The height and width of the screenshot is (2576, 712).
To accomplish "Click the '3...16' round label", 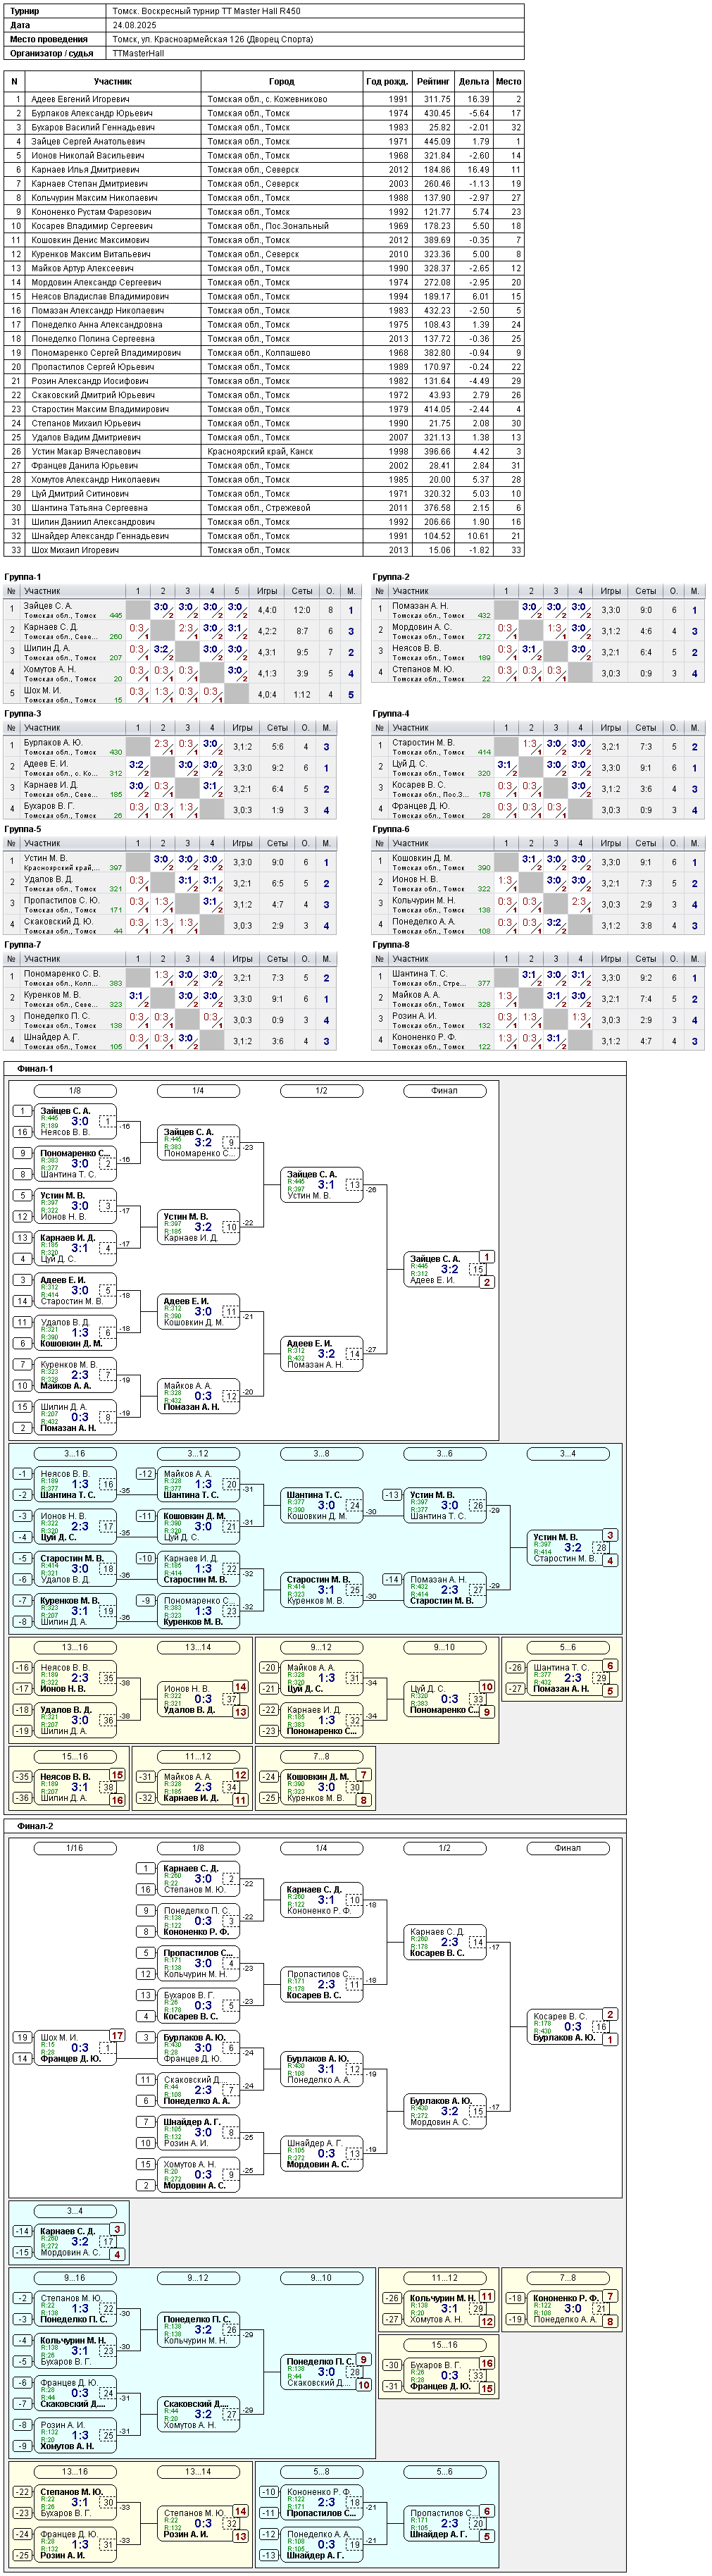I will [x=75, y=1454].
